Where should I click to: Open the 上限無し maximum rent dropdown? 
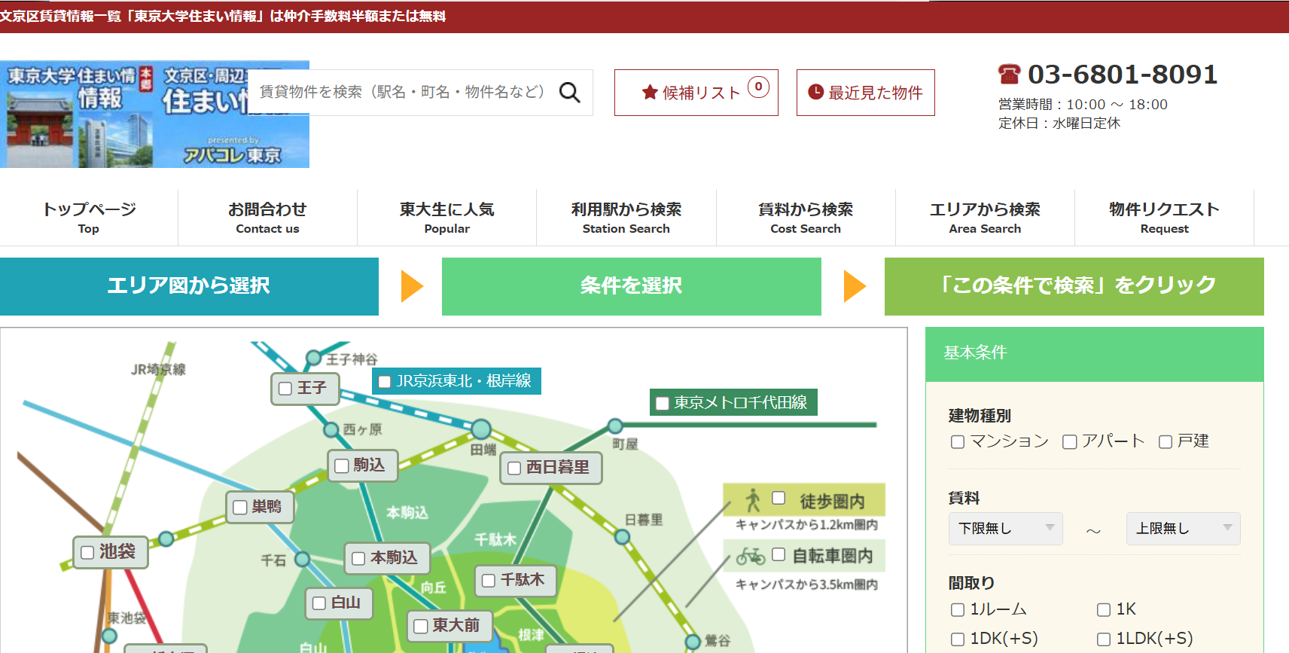pyautogui.click(x=1184, y=529)
